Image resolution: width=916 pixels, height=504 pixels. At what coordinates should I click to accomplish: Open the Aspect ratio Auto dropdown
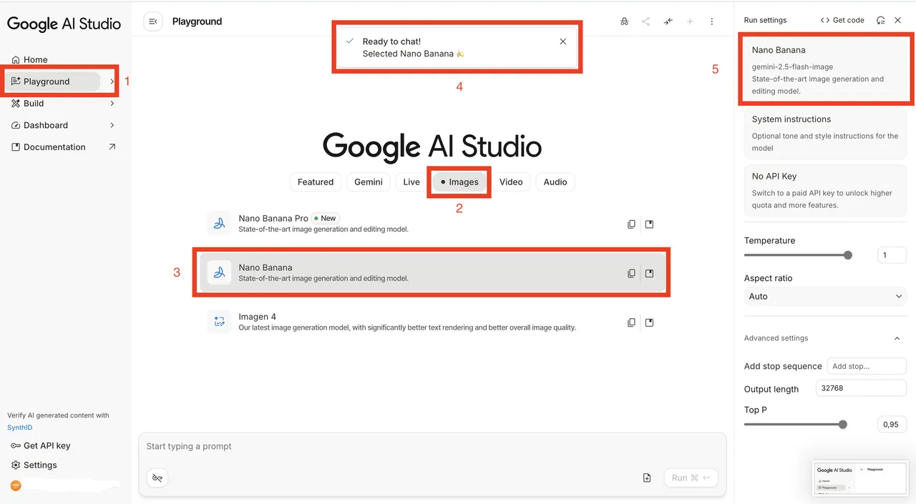825,296
